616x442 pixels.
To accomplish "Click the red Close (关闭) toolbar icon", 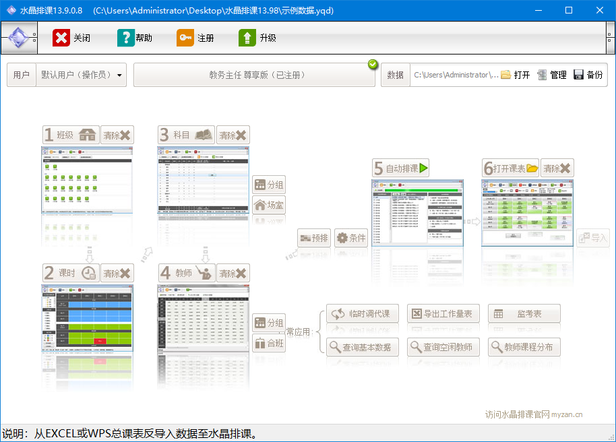I will 61,38.
